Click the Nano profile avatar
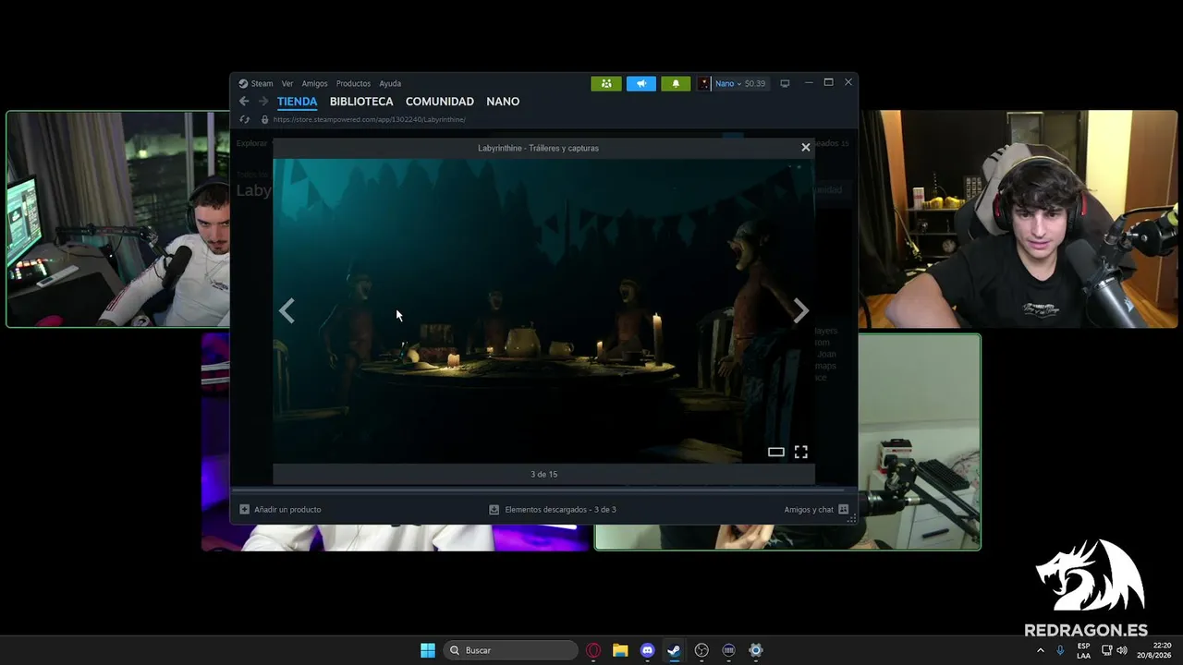This screenshot has height=665, width=1183. (x=704, y=83)
